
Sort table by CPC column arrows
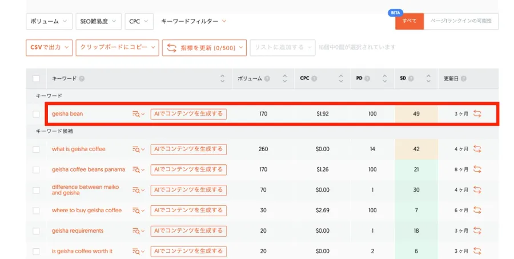341,78
